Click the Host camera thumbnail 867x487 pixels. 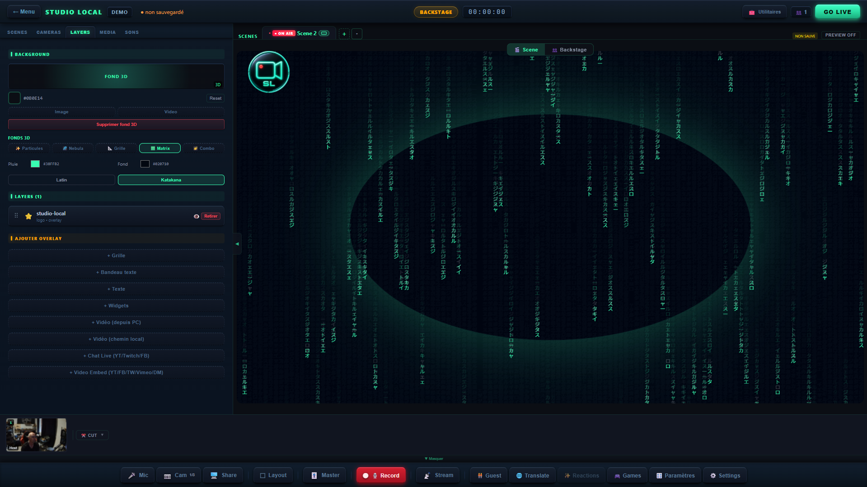coord(36,435)
